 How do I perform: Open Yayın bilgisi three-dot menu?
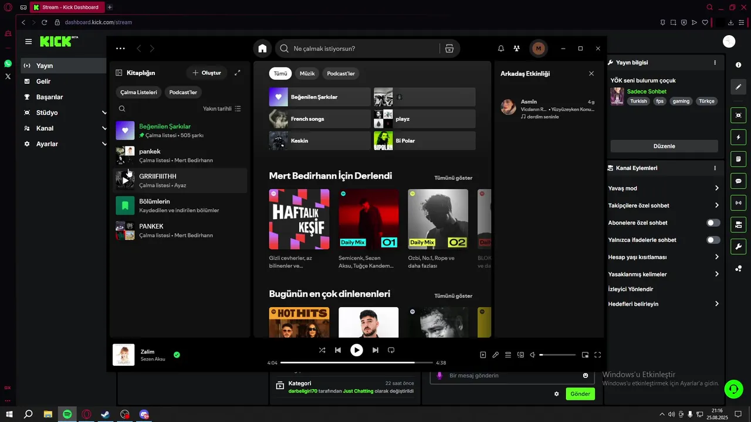[x=715, y=62]
